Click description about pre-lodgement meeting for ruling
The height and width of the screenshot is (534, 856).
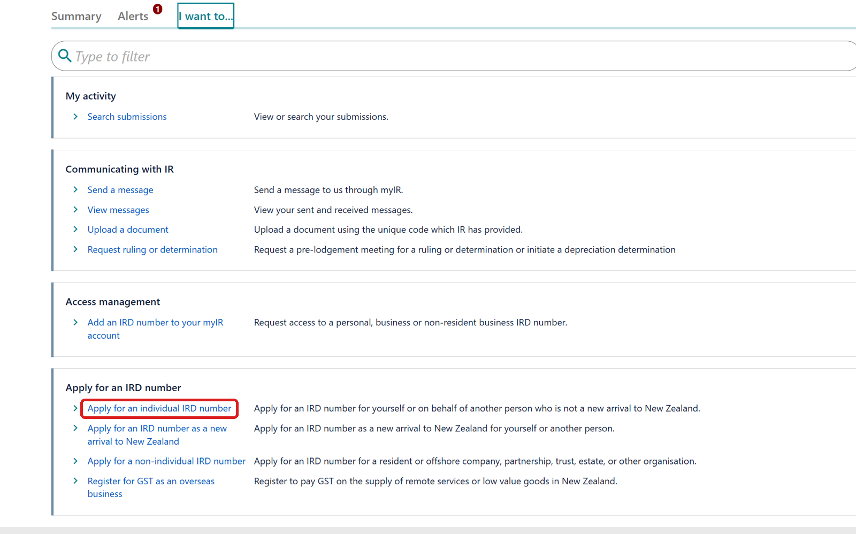coord(465,249)
